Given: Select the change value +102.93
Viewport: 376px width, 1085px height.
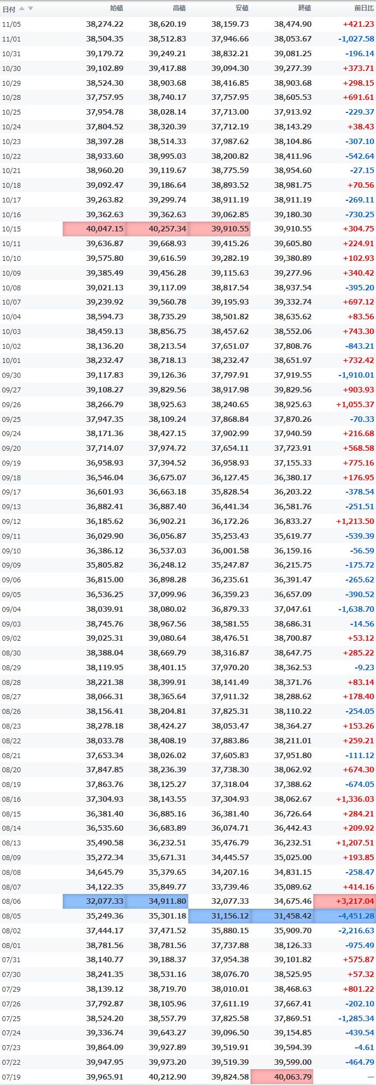Looking at the screenshot, I should point(359,258).
